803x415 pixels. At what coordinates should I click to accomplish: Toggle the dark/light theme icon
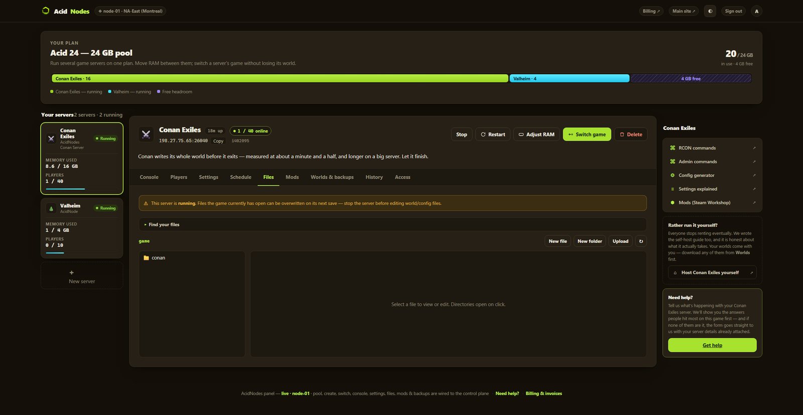click(710, 11)
